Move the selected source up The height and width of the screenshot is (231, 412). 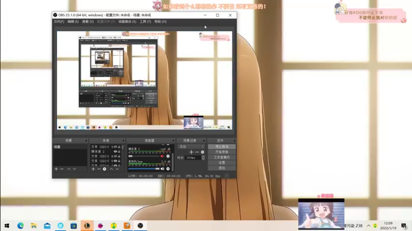point(111,169)
